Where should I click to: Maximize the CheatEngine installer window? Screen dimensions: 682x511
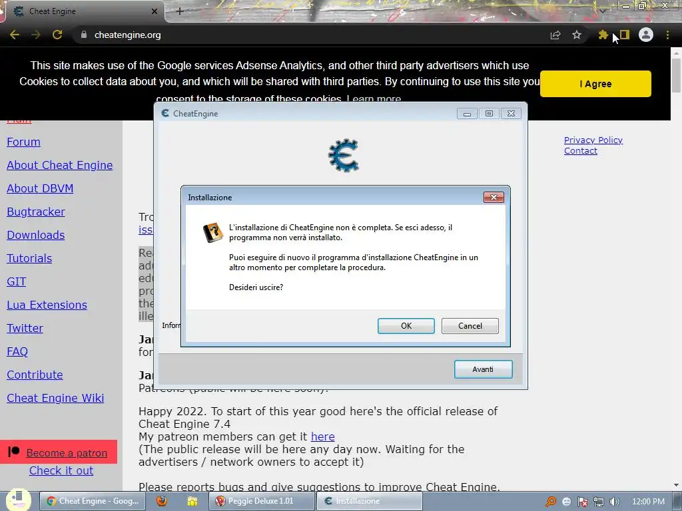pos(489,114)
